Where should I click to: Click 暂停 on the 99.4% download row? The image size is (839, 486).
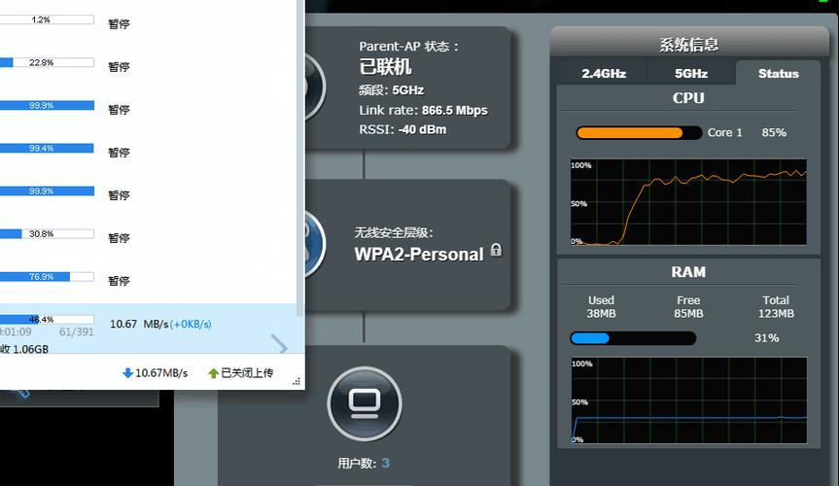pyautogui.click(x=119, y=153)
